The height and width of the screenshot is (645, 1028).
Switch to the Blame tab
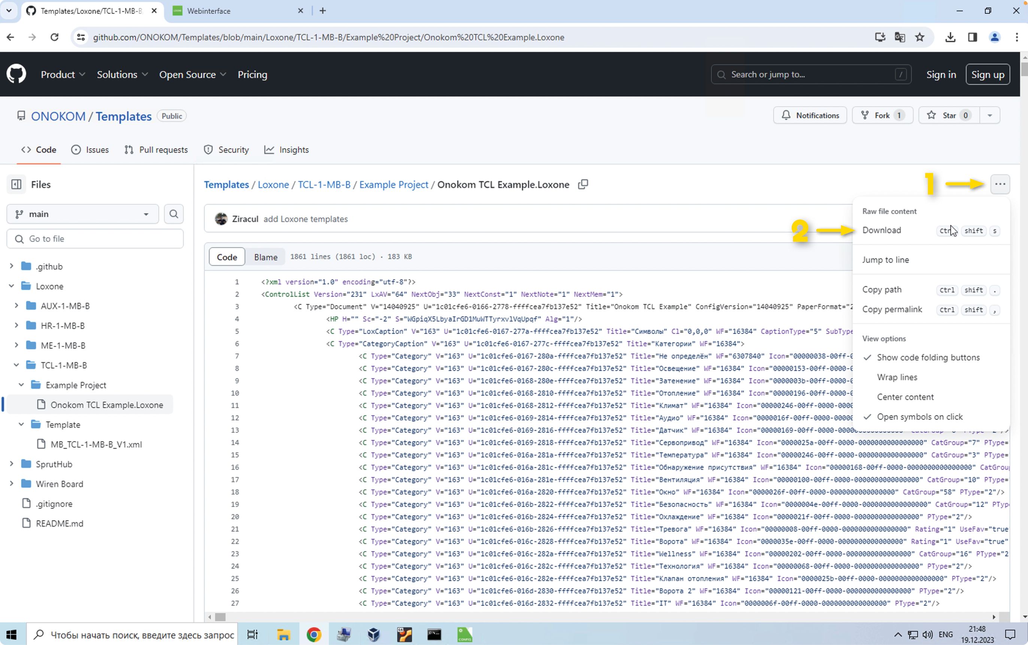pyautogui.click(x=266, y=257)
